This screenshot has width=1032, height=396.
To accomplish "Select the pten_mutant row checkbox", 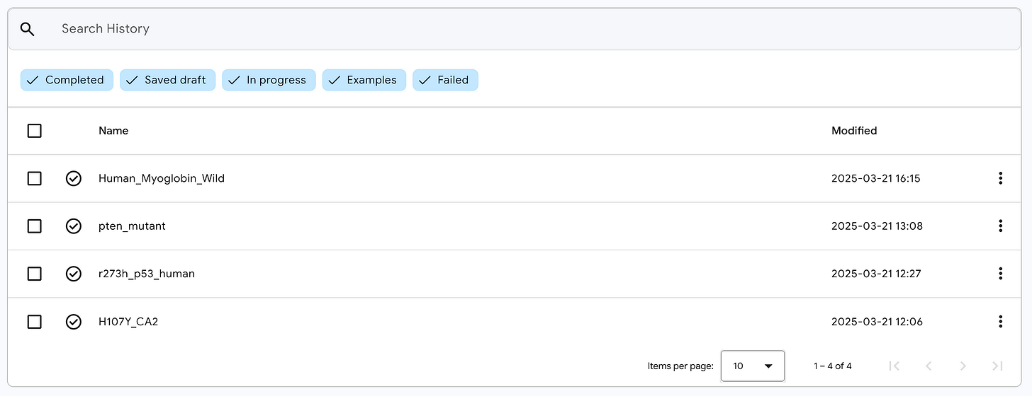I will pyautogui.click(x=34, y=226).
